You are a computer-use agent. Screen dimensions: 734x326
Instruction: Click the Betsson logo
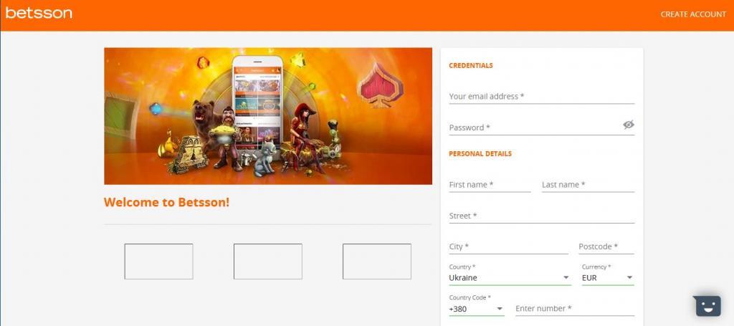[39, 13]
